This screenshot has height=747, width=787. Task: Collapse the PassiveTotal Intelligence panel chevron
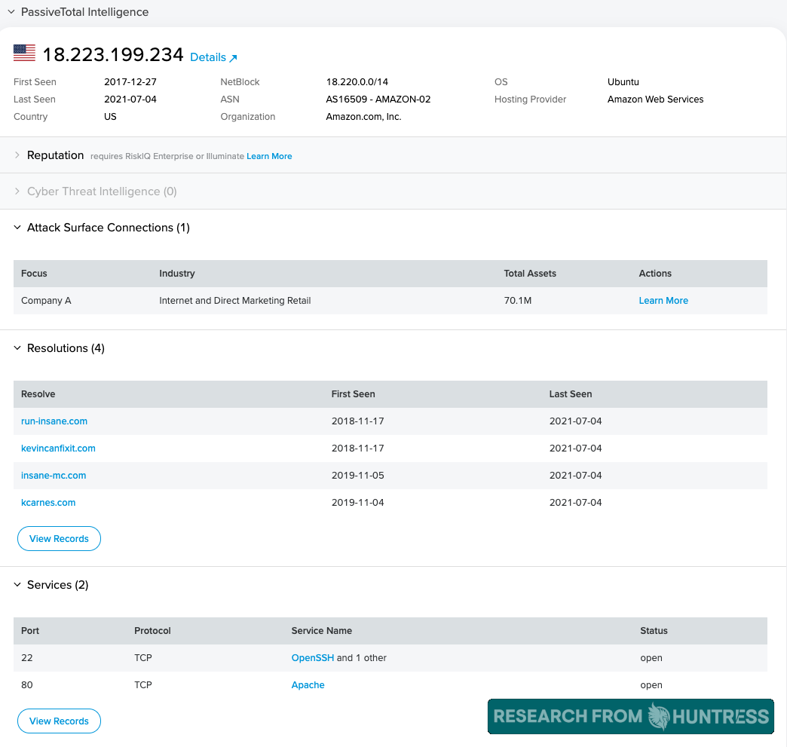[11, 12]
